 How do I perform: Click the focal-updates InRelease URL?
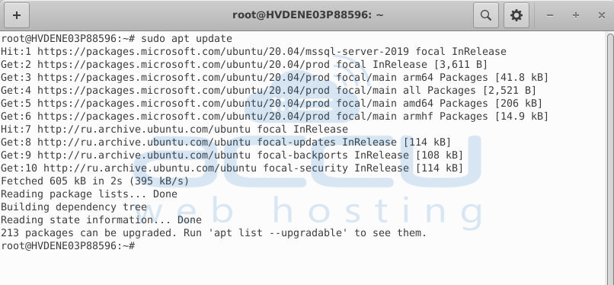(144, 142)
